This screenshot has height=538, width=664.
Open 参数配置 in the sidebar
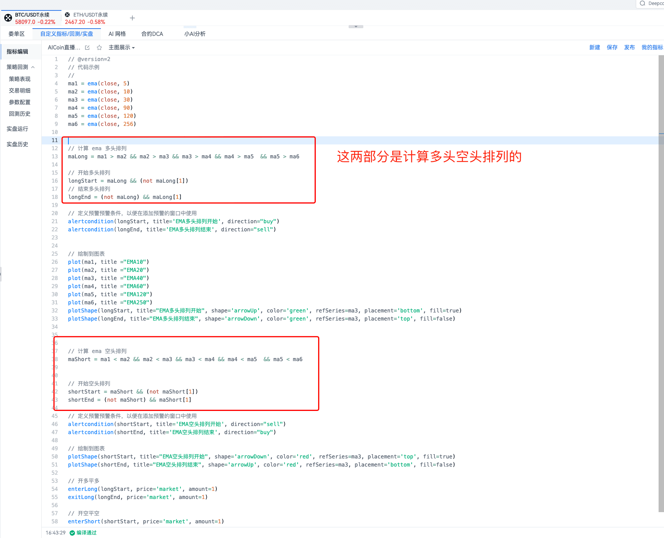click(x=20, y=102)
